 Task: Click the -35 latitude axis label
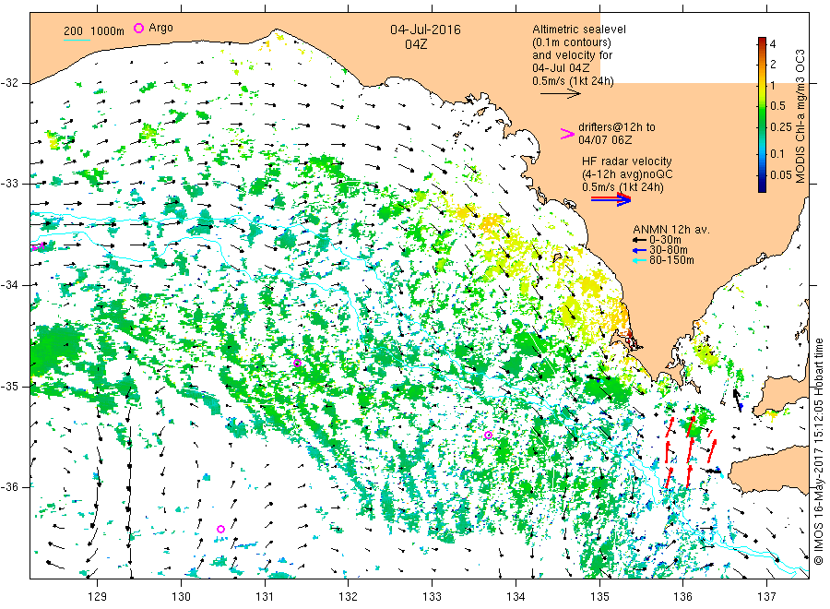16,386
